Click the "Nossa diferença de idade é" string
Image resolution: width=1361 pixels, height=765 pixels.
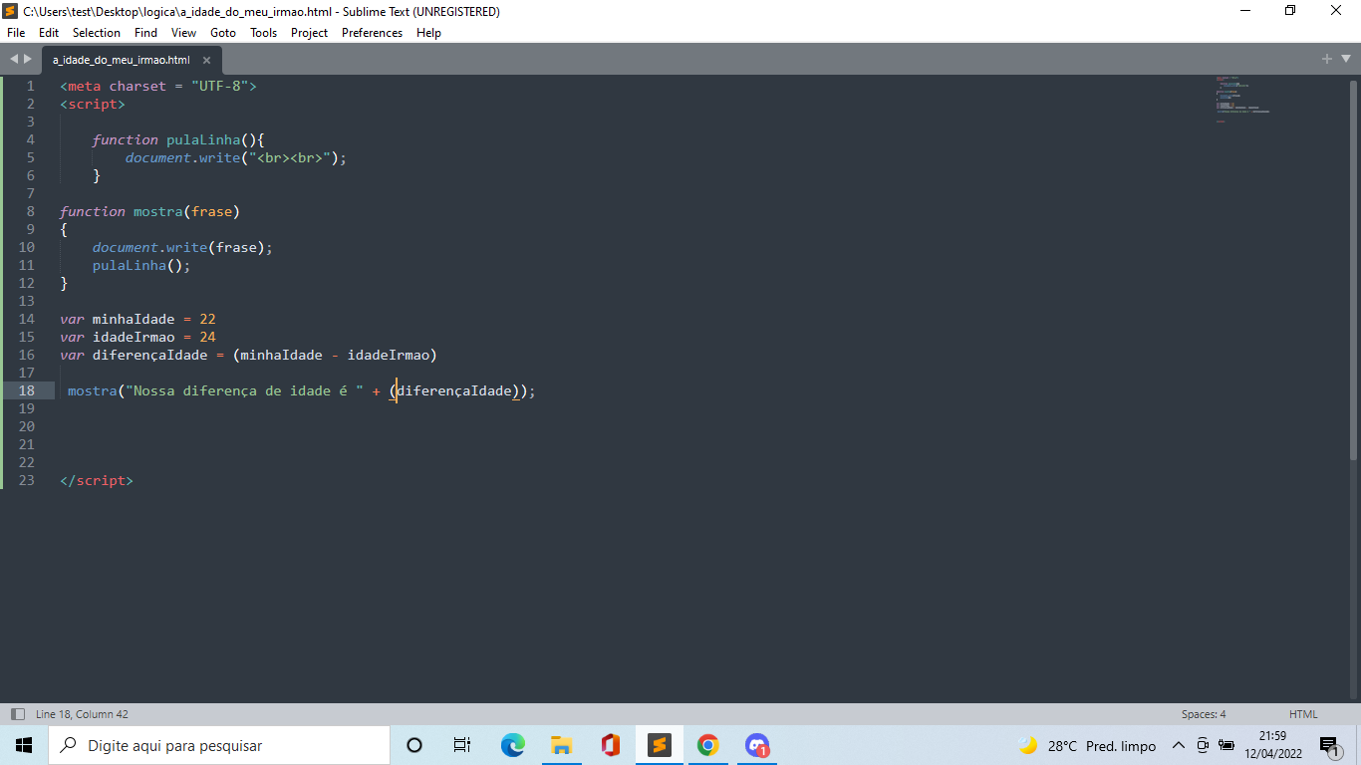tap(244, 390)
